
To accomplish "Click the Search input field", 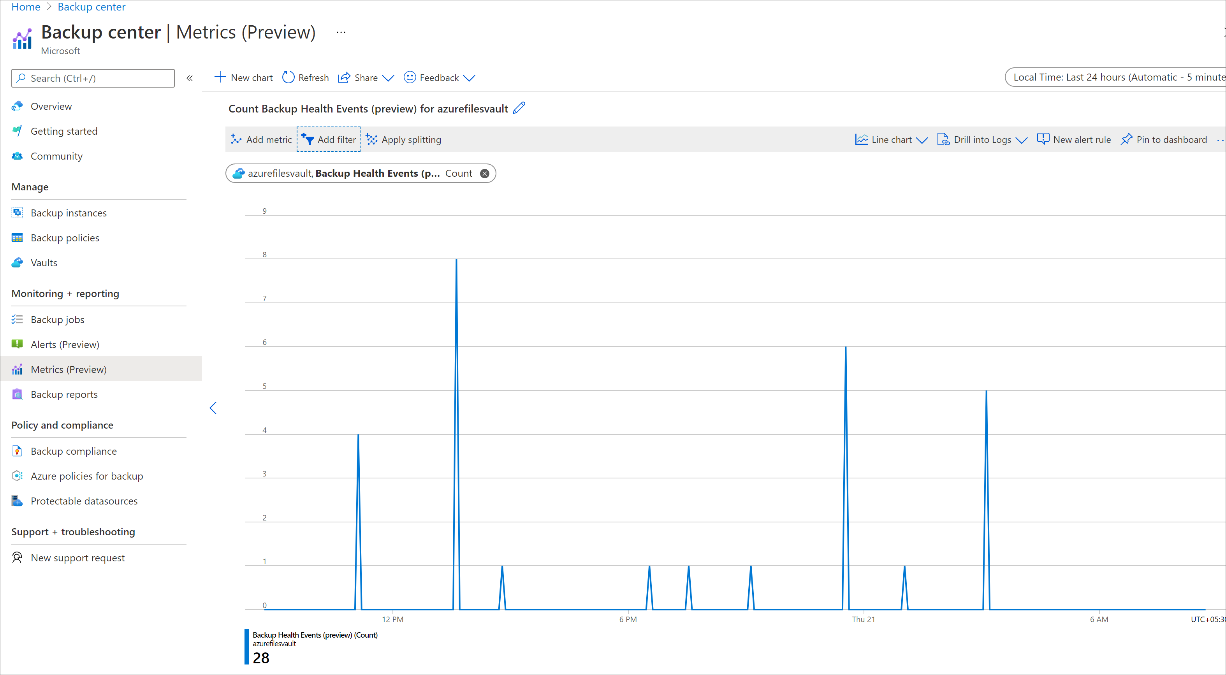I will tap(94, 77).
